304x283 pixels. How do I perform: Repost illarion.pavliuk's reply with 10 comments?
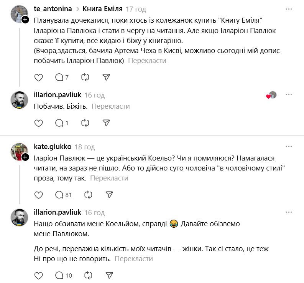88,275
